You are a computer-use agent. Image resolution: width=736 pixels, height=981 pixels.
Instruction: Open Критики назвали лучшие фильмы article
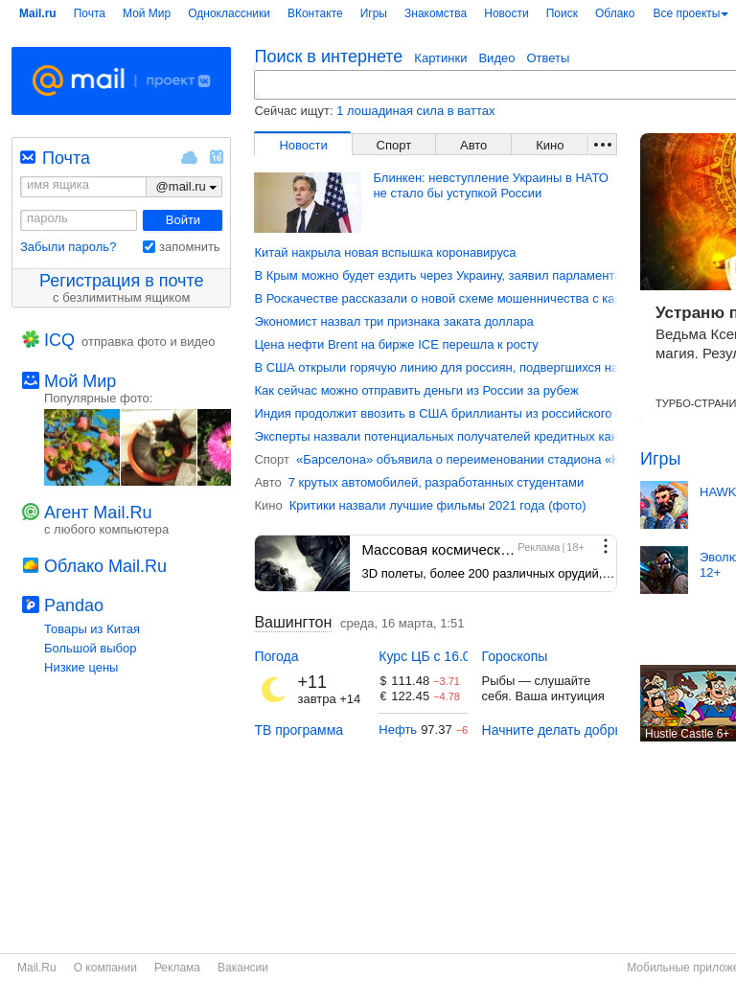click(437, 506)
